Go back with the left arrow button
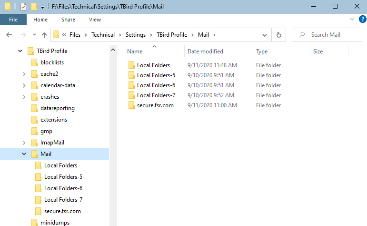Viewport: 367px width, 226px height. [x=9, y=35]
